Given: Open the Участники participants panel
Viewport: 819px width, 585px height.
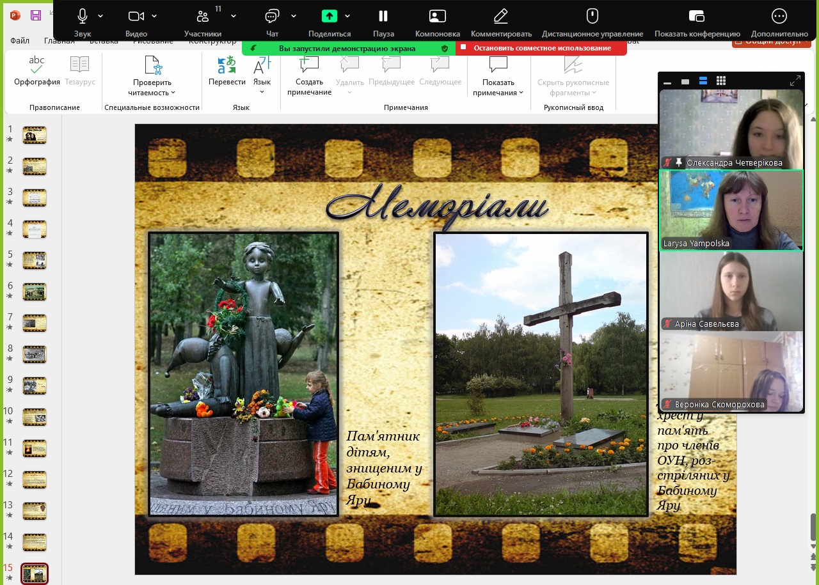Looking at the screenshot, I should click(x=203, y=17).
